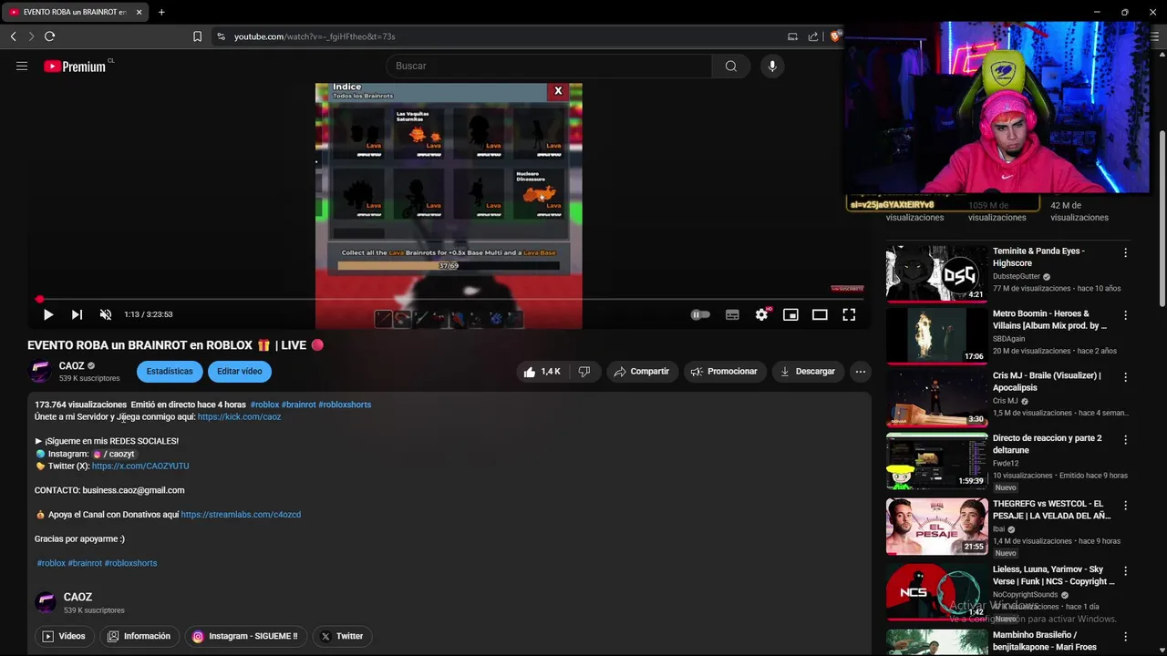
Task: Toggle subtitles in the player
Action: [x=732, y=314]
